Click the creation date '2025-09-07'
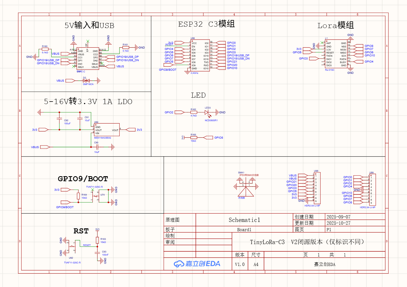 pos(338,217)
